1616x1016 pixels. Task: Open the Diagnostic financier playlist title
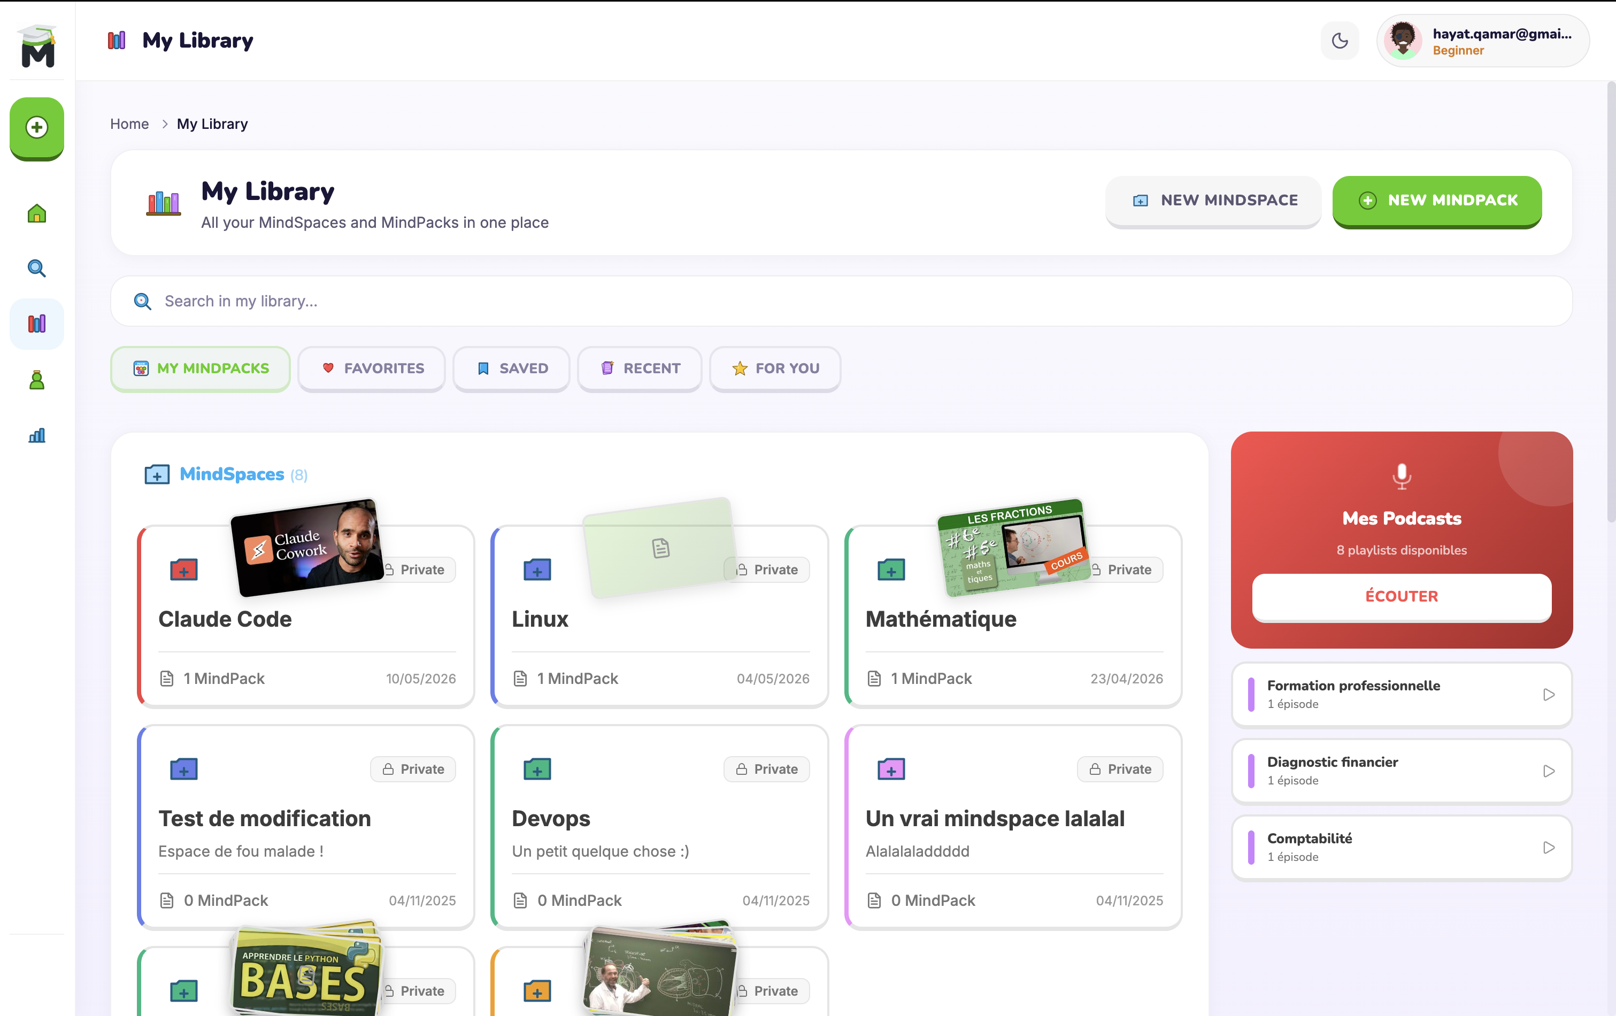click(1332, 761)
